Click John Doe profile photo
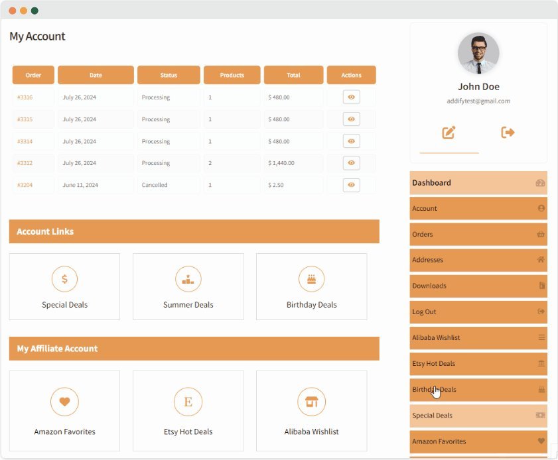Viewport: 558px width, 460px height. coord(478,53)
